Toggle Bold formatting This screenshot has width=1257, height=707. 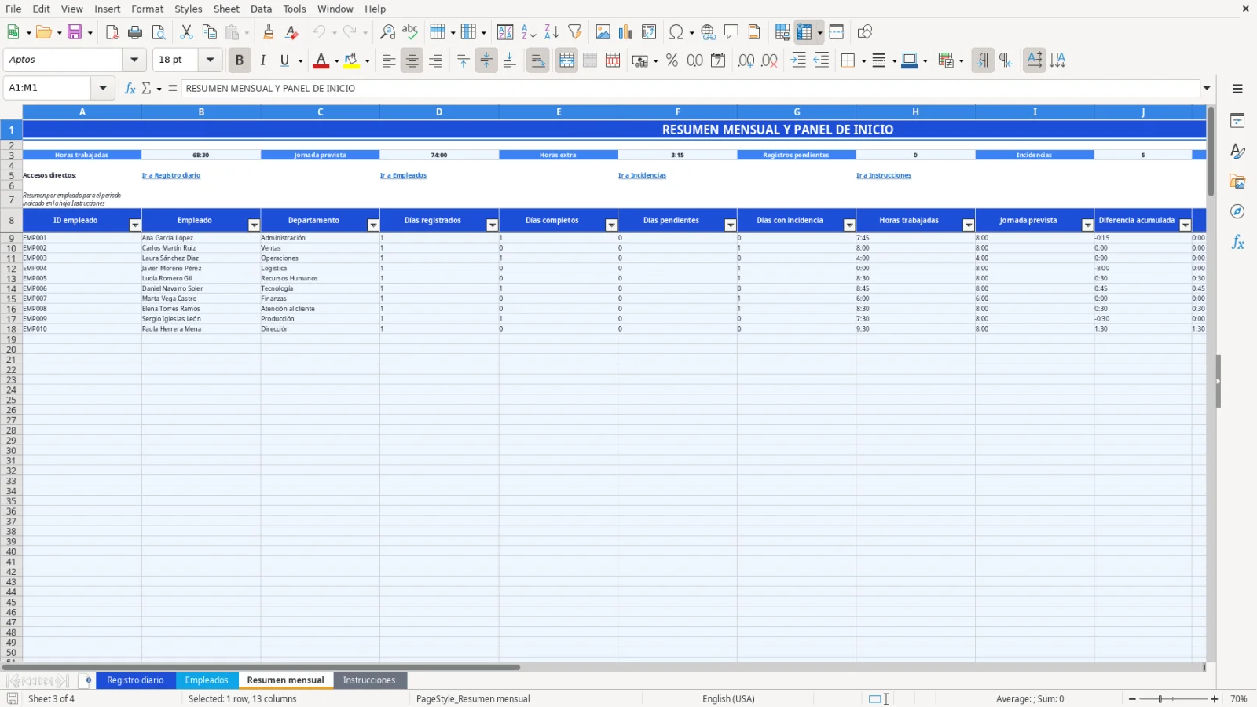(x=240, y=60)
